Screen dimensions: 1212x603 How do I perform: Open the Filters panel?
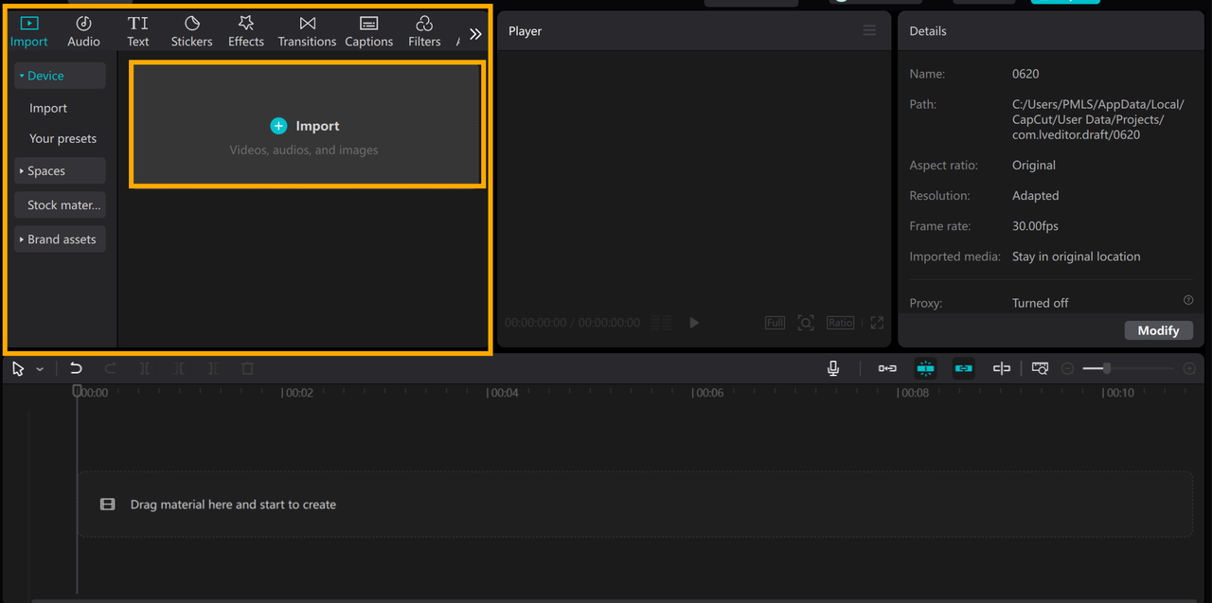coord(423,29)
